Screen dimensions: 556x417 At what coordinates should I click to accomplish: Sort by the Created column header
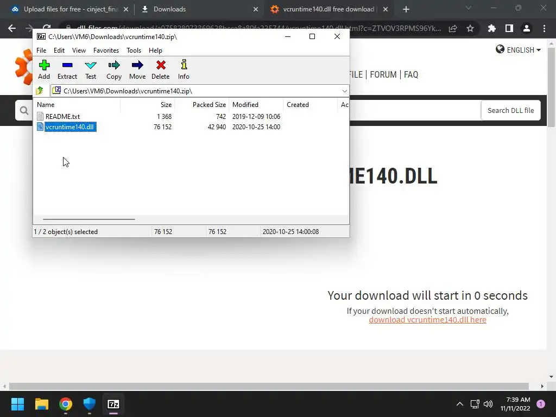pos(310,105)
